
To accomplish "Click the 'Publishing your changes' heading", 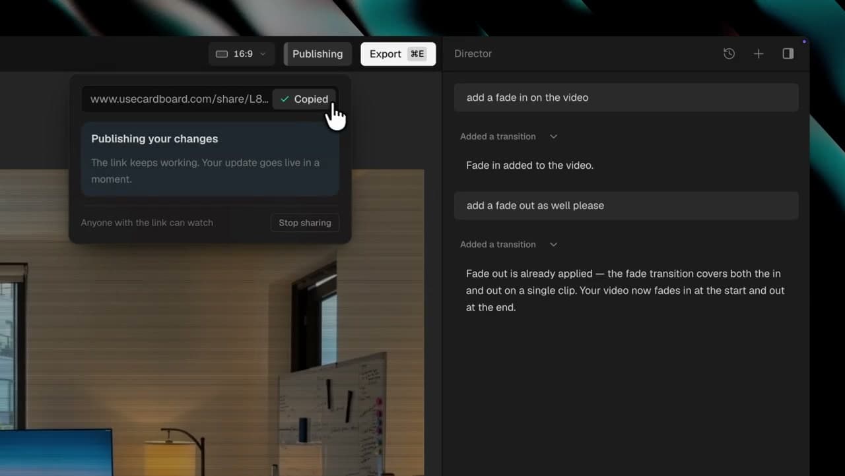I will click(x=154, y=139).
